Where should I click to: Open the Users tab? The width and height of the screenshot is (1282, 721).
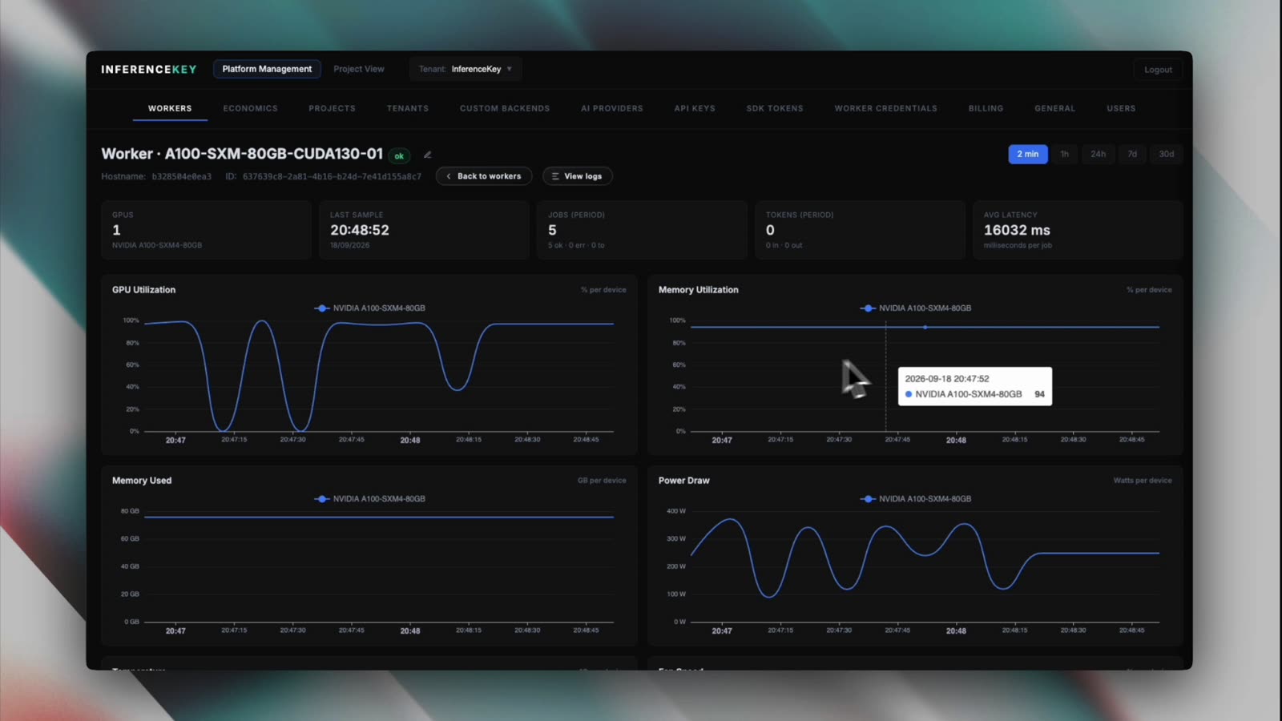[1121, 108]
